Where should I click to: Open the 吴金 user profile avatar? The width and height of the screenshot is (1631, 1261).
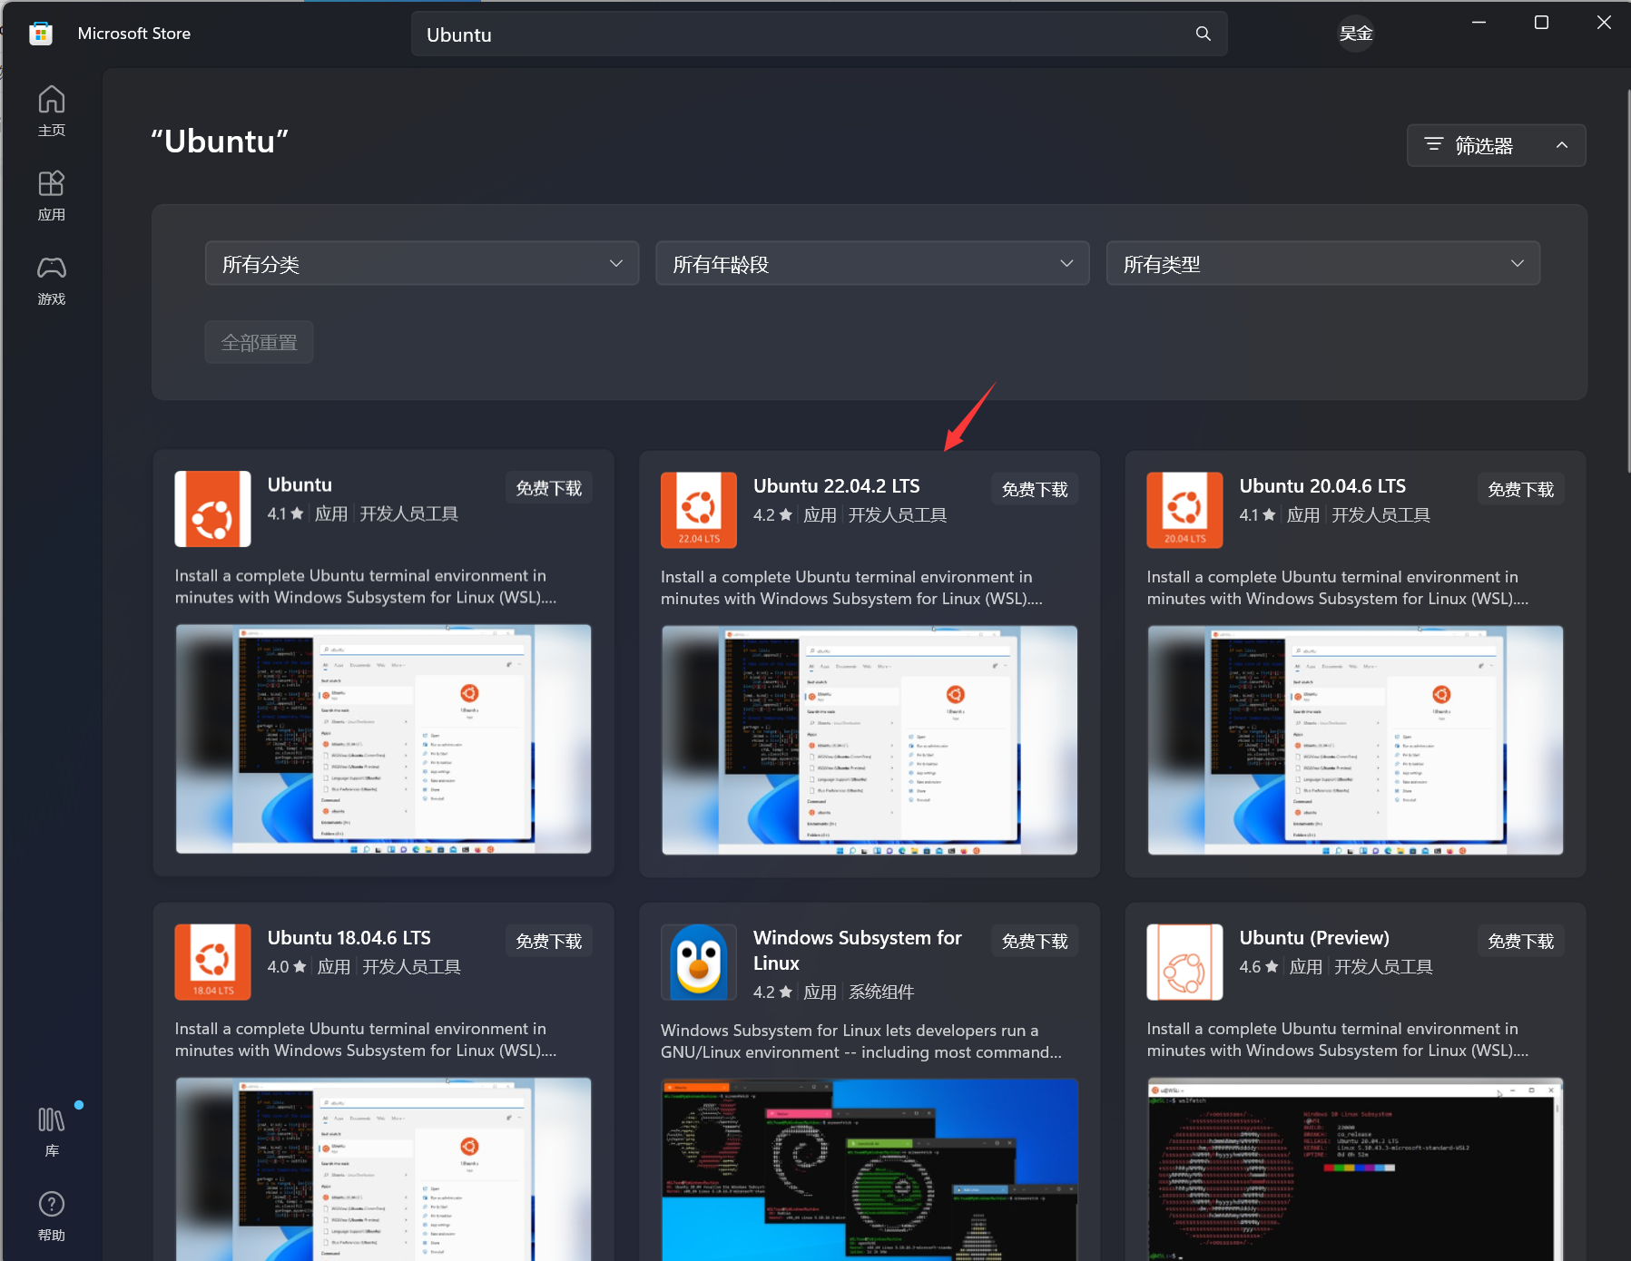coord(1356,34)
